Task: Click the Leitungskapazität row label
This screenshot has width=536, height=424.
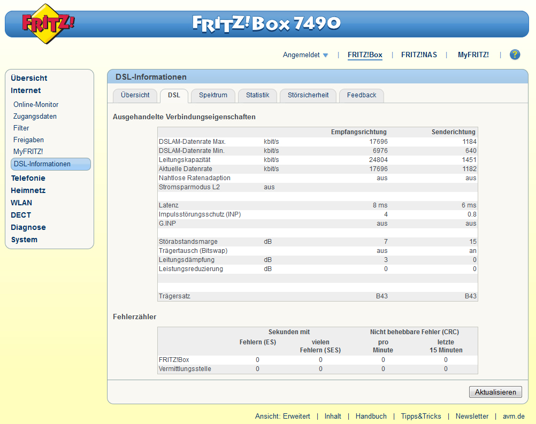Action: click(185, 159)
